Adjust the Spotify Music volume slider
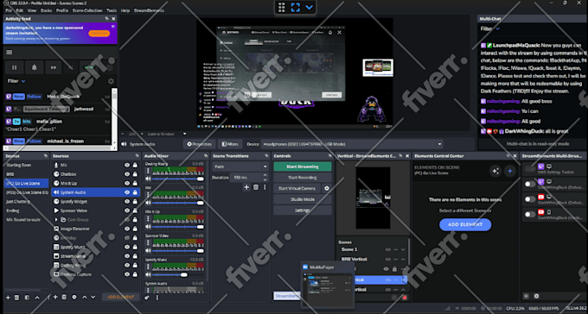Screen dimensions: 588x314 pos(178,274)
